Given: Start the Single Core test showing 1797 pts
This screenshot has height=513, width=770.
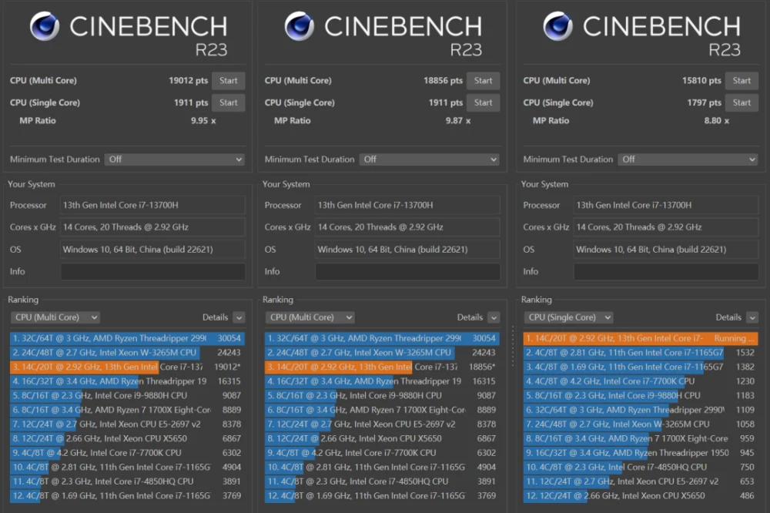Looking at the screenshot, I should (742, 102).
